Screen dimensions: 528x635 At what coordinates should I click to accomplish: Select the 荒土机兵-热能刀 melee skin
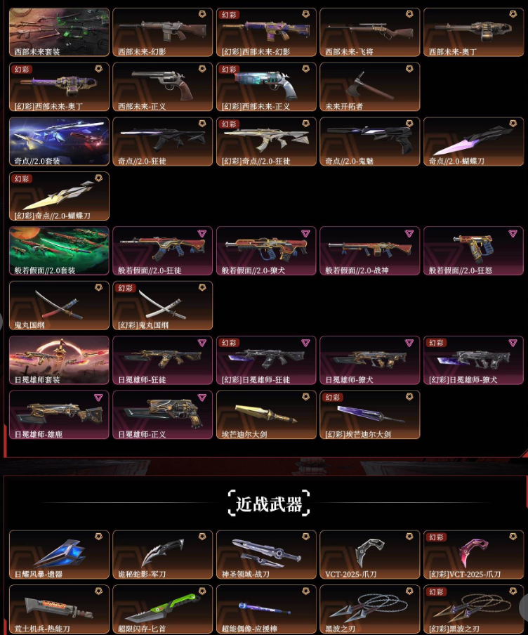[59, 609]
